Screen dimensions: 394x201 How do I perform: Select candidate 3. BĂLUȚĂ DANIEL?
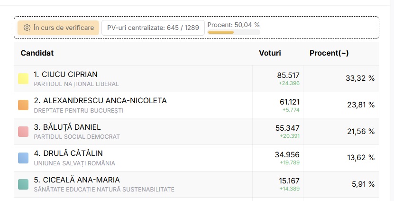67,127
